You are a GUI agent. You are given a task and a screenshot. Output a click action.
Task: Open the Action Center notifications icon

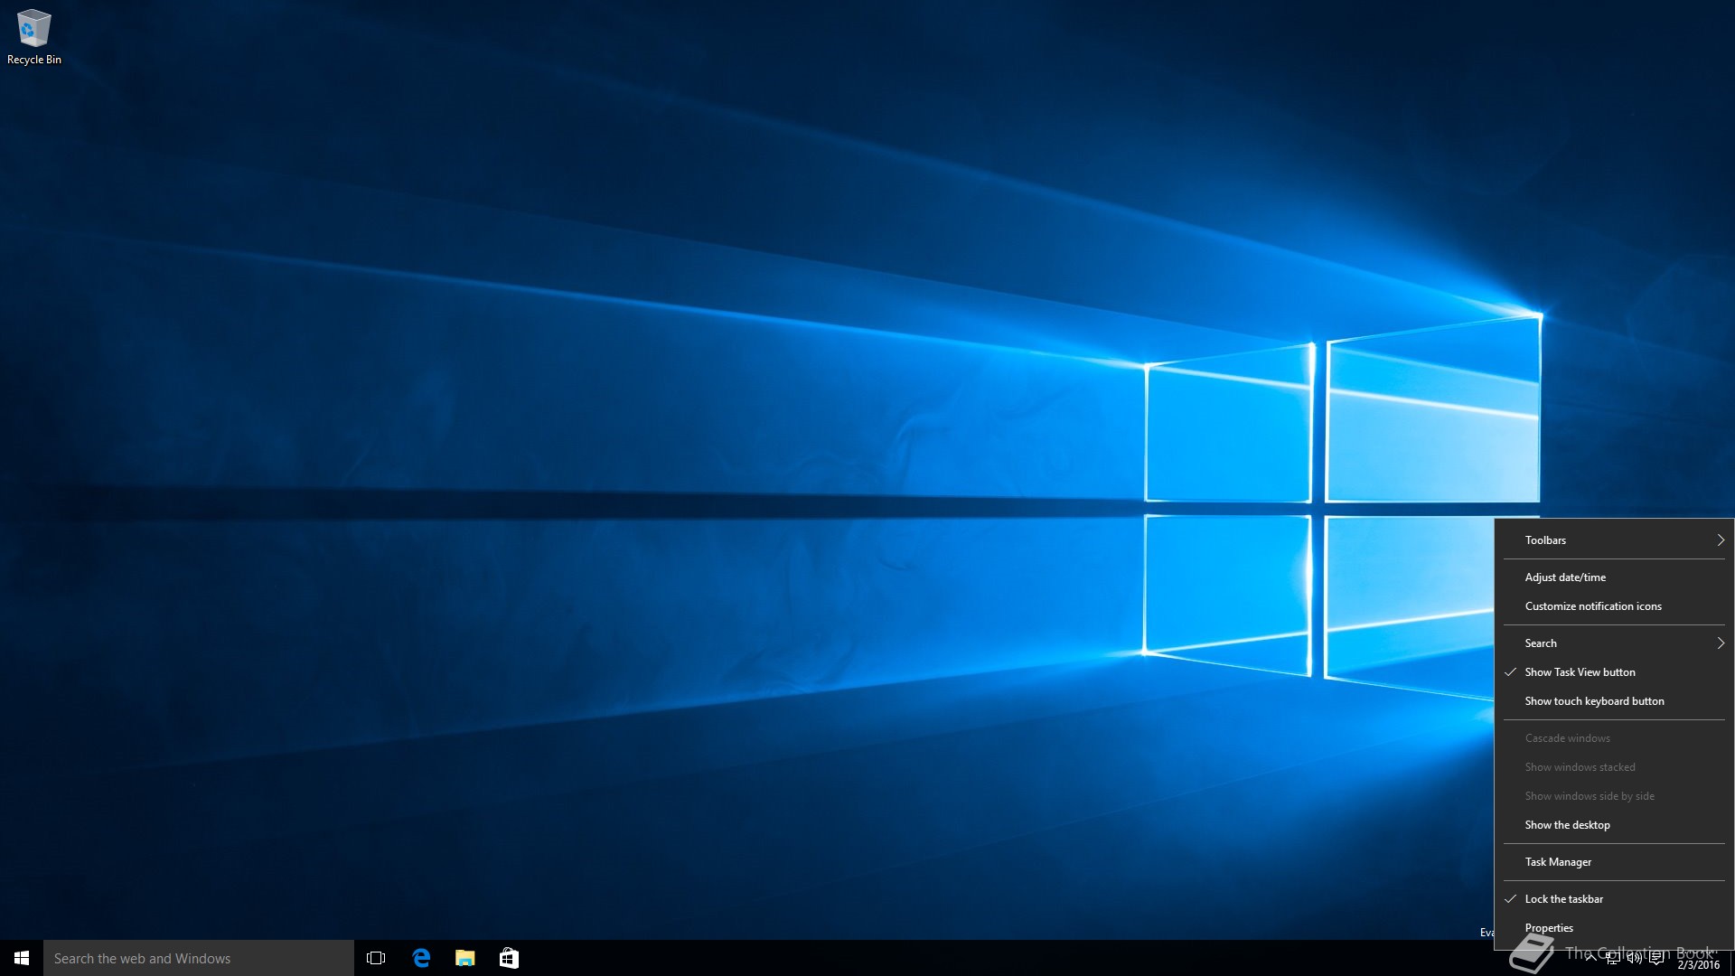coord(1656,959)
